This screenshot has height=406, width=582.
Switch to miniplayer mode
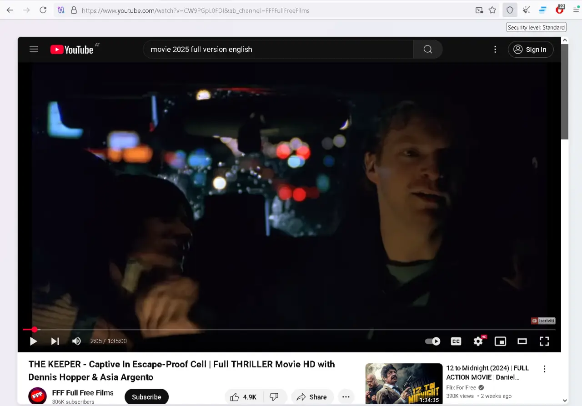tap(500, 341)
